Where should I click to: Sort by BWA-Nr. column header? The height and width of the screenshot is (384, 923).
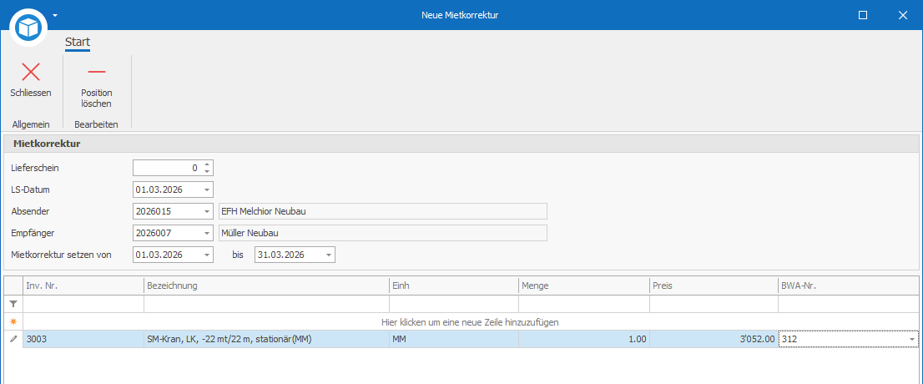pos(848,285)
